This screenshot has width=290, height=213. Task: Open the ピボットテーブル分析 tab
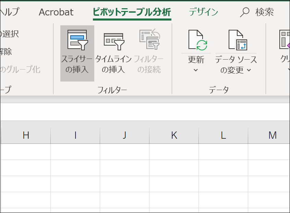pyautogui.click(x=132, y=12)
